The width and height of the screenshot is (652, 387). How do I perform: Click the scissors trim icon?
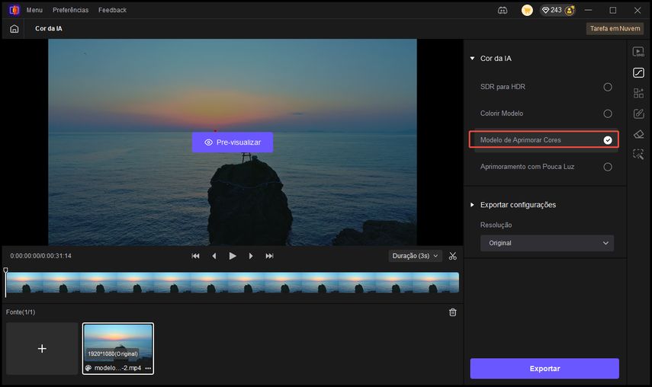pos(453,256)
